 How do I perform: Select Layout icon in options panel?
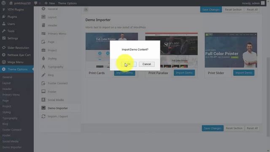tap(43, 17)
